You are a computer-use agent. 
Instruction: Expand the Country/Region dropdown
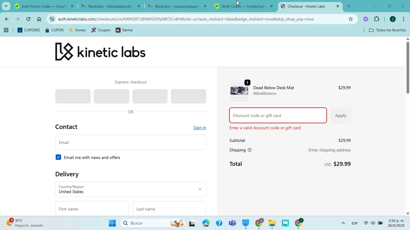click(131, 189)
